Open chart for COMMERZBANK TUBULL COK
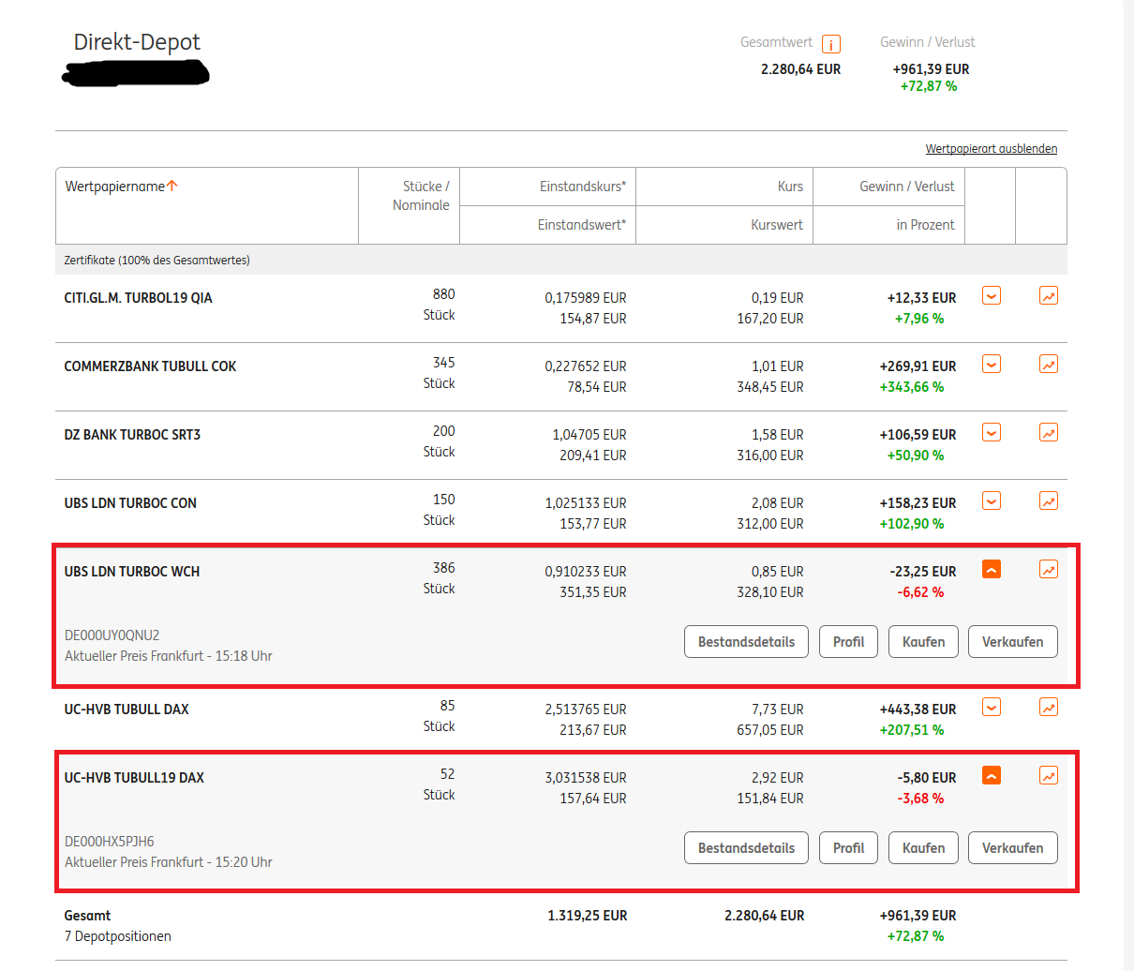Image resolution: width=1134 pixels, height=971 pixels. click(1049, 365)
